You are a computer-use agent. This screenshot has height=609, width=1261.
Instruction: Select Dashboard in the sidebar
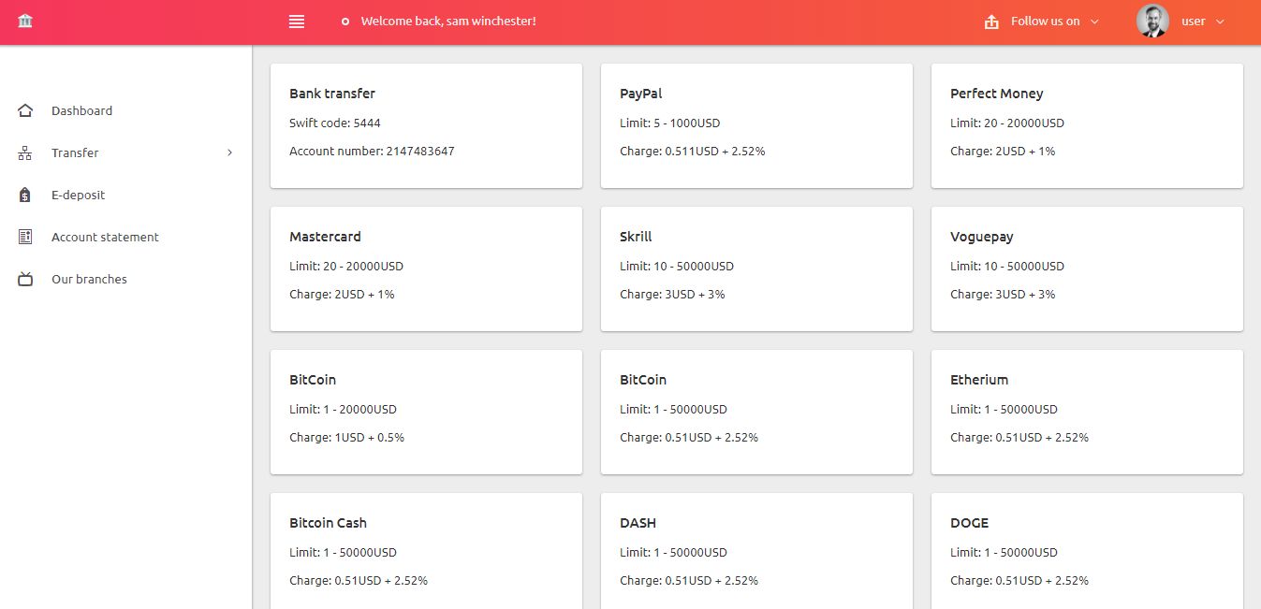click(81, 110)
